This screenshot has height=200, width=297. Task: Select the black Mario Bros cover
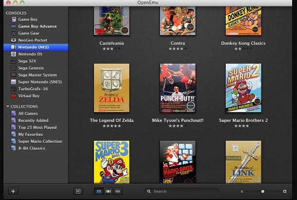point(178,162)
